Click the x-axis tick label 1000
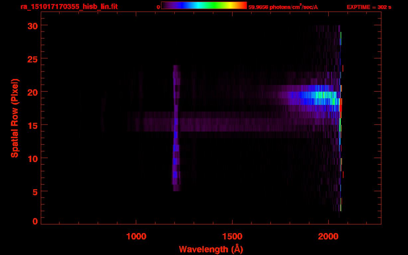 point(136,236)
